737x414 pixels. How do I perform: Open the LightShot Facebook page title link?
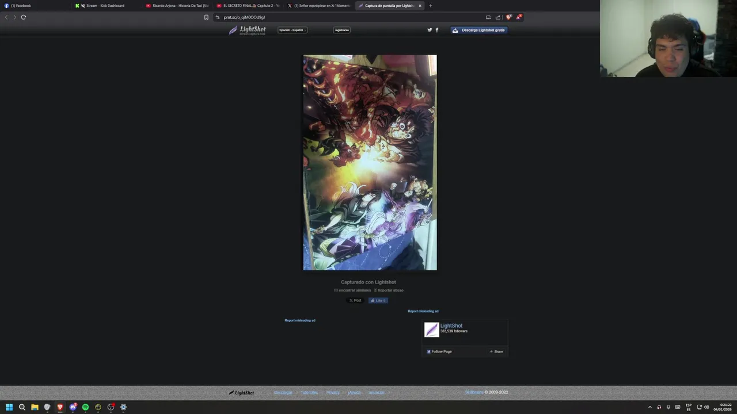(x=451, y=325)
